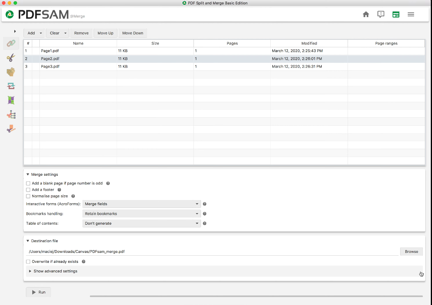Collapse the Merge settings section
This screenshot has width=432, height=305.
(28, 175)
